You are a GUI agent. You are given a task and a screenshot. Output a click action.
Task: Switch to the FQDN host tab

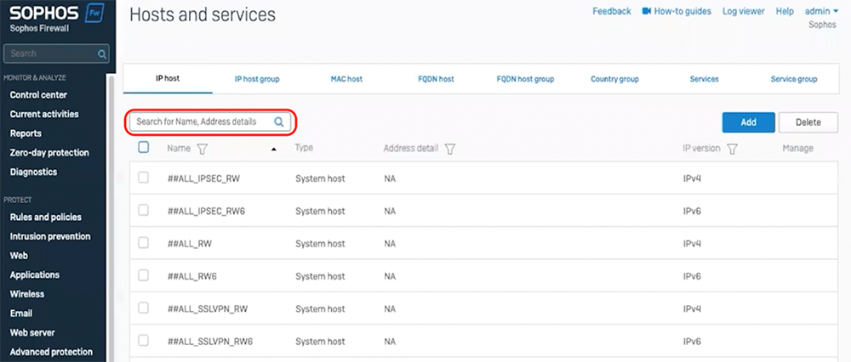tap(436, 79)
